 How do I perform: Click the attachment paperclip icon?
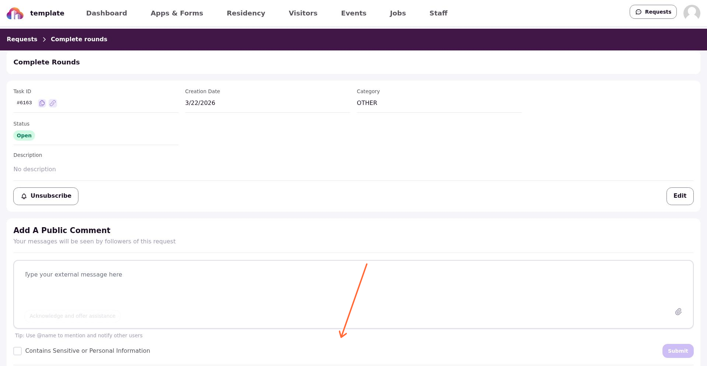tap(678, 312)
